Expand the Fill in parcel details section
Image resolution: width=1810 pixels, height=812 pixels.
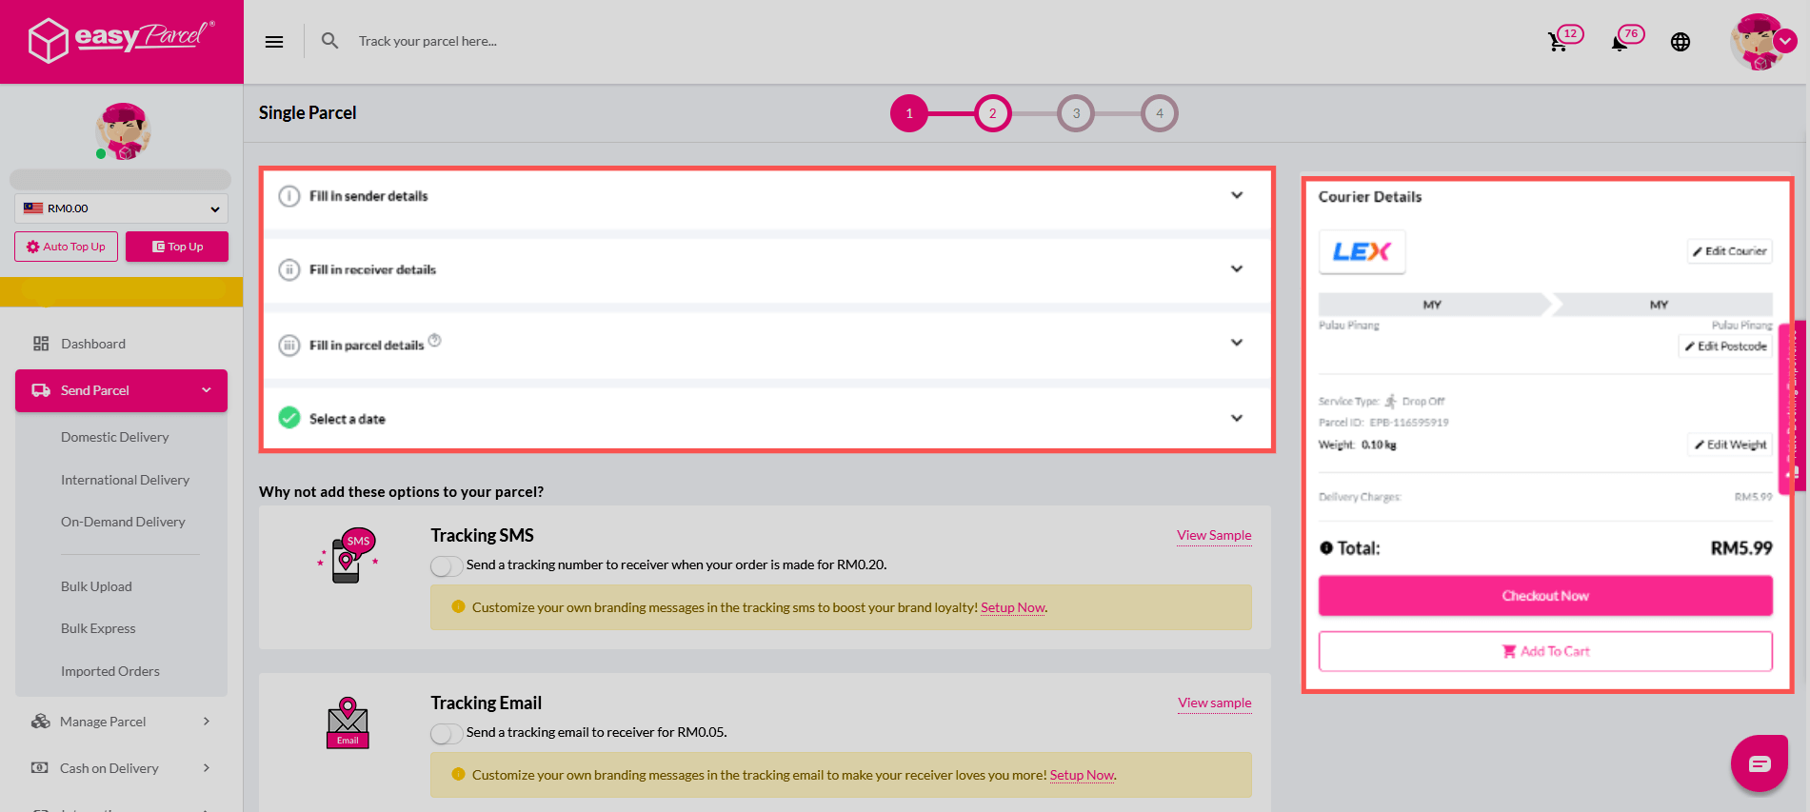pos(1237,343)
